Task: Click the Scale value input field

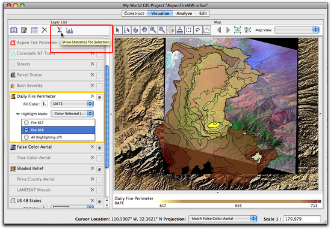Action: 302,219
